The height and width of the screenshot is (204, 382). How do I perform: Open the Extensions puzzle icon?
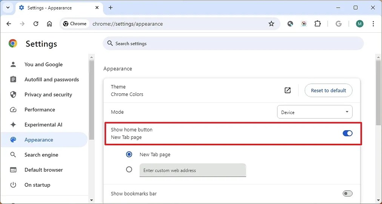(x=317, y=24)
